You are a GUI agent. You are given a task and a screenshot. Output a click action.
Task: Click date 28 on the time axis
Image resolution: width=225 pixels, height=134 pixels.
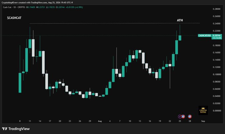click(x=190, y=121)
